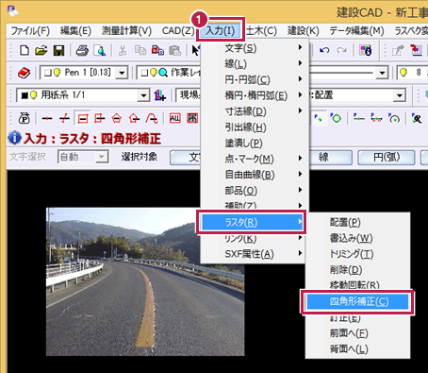Click the Open folder icon

[x=41, y=50]
